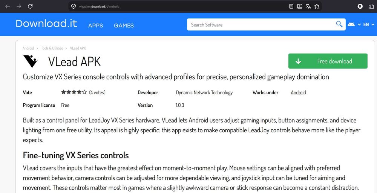Bookmark this page with star icon
This screenshot has width=377, height=193.
coord(317,6)
